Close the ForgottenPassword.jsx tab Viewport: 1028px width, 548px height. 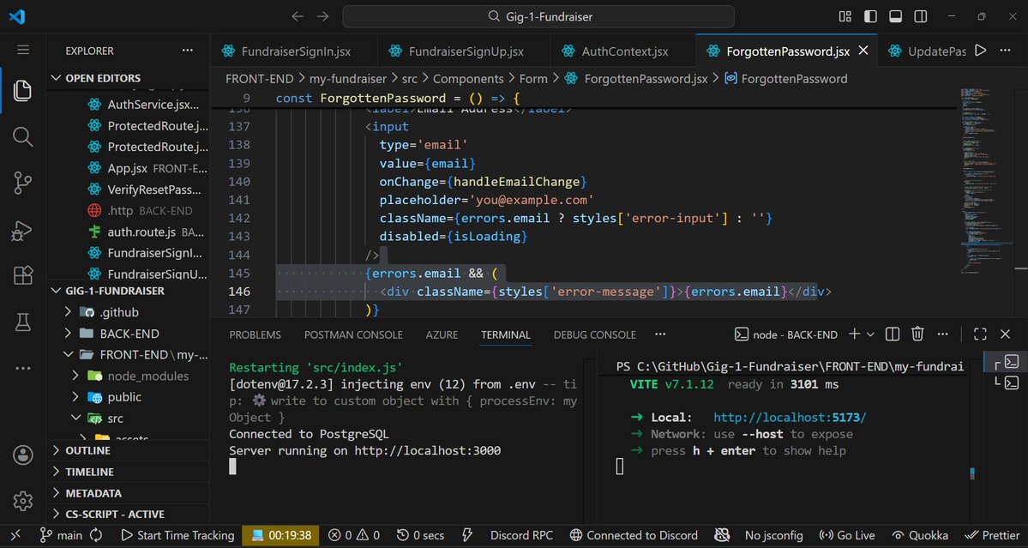pyautogui.click(x=863, y=51)
